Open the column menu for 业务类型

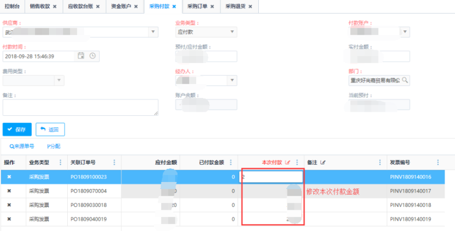(61, 163)
